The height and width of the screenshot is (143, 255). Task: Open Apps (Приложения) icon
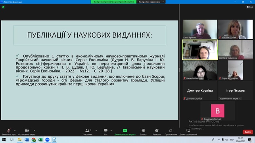[171, 131]
